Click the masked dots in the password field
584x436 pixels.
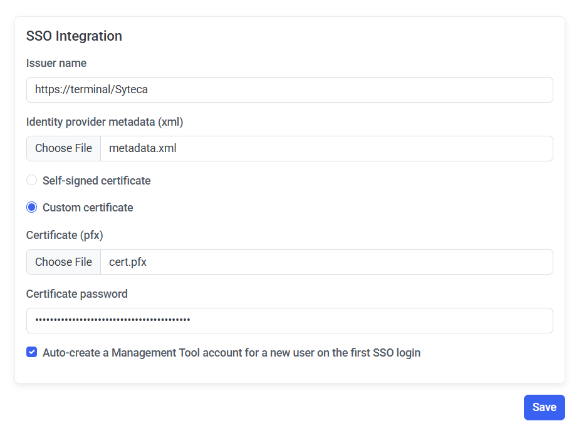113,320
